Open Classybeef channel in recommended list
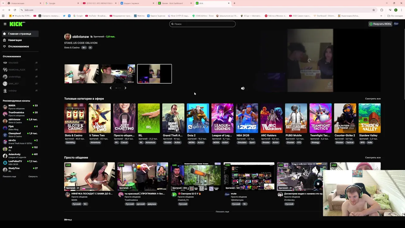Viewport: 405px width, 228px height. pyautogui.click(x=20, y=135)
